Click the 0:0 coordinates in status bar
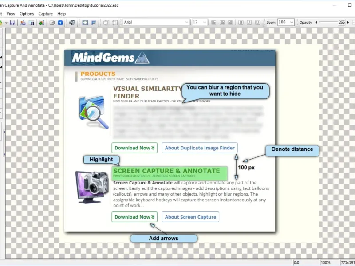355x266 pixels. pyautogui.click(x=296, y=262)
